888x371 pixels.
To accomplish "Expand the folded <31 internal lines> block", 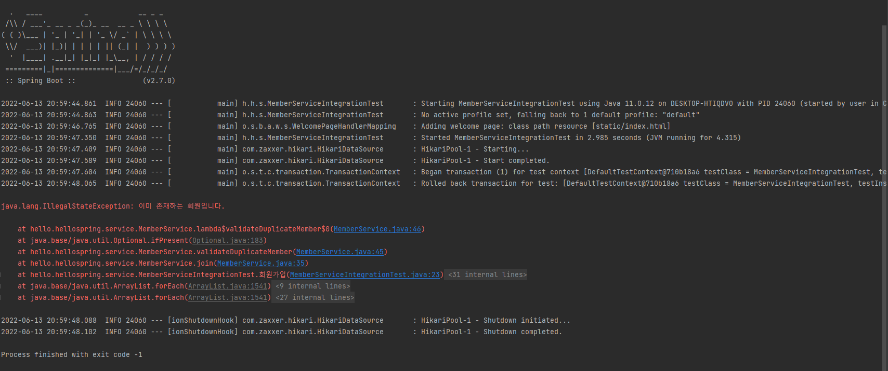I will click(487, 274).
